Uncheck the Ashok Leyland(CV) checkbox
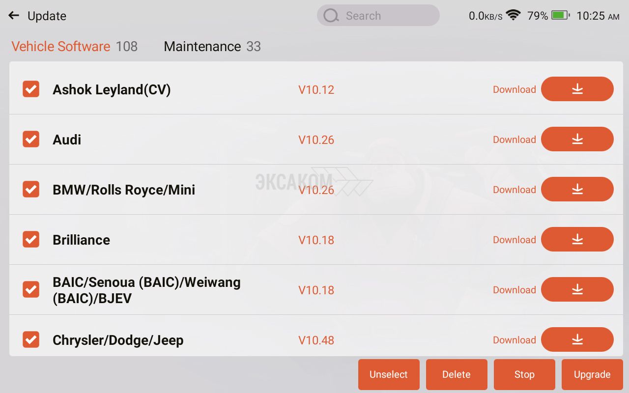 tap(31, 89)
